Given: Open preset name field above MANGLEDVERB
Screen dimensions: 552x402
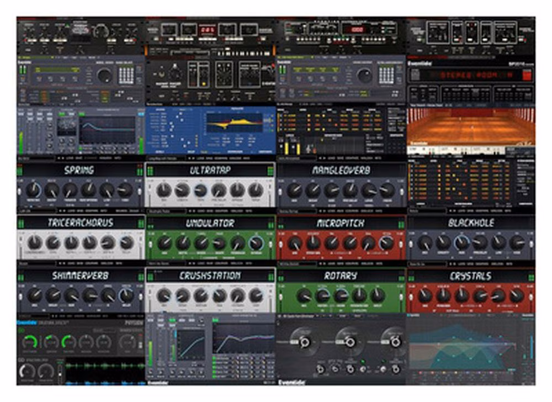Looking at the screenshot, I should [296, 158].
